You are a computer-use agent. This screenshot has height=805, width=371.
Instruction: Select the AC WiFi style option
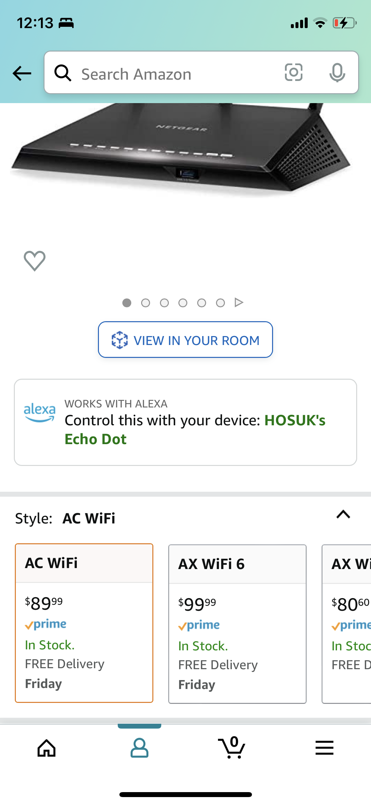[84, 623]
